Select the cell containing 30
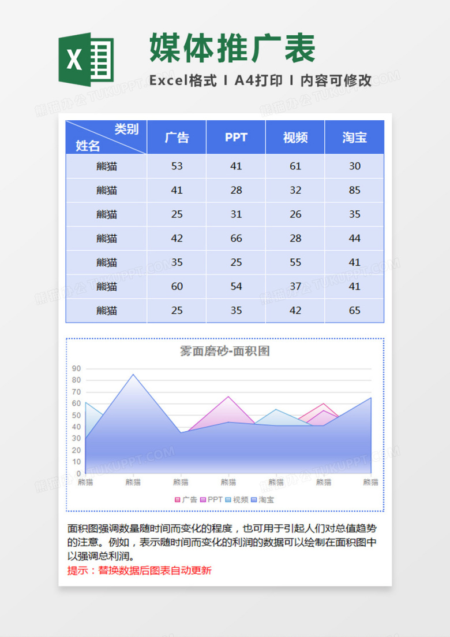450x637 pixels. pyautogui.click(x=354, y=166)
